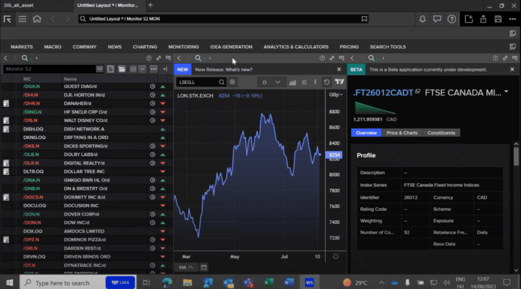Change the chart type icon
The width and height of the screenshot is (521, 289).
(292, 82)
